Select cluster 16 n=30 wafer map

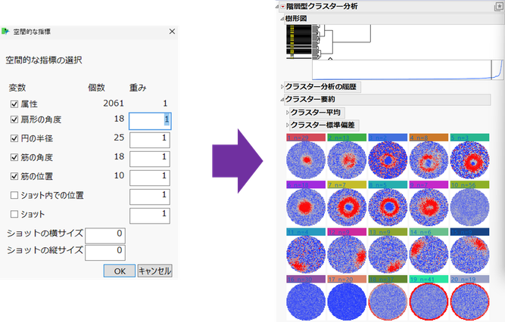(306, 302)
